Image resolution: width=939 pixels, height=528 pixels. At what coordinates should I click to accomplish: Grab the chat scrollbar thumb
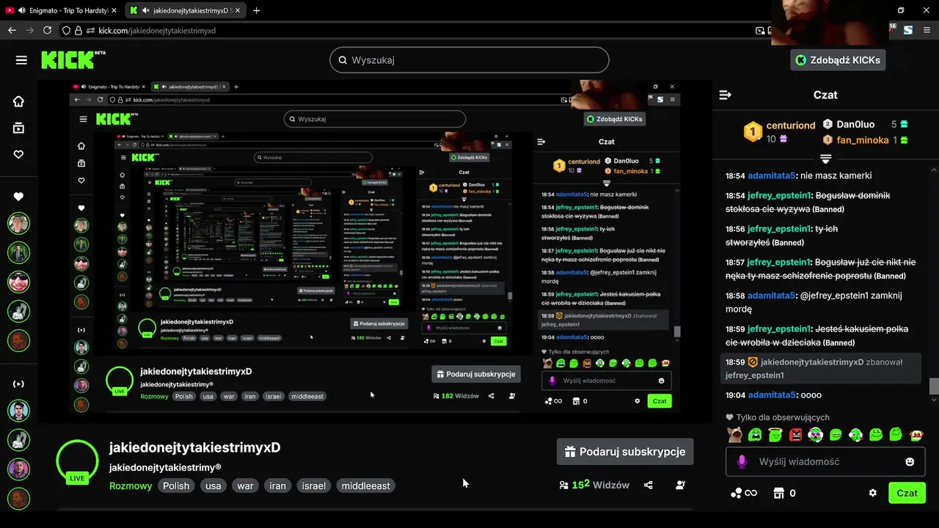tap(934, 386)
